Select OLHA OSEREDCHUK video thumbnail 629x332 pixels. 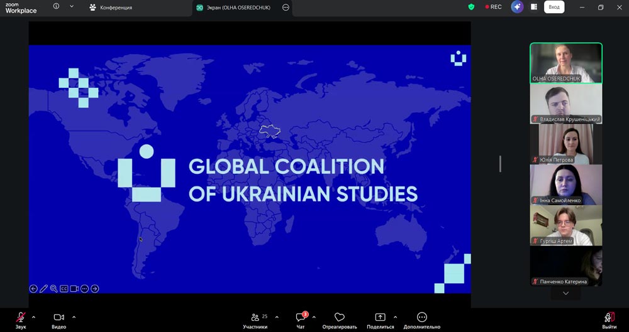coord(565,63)
